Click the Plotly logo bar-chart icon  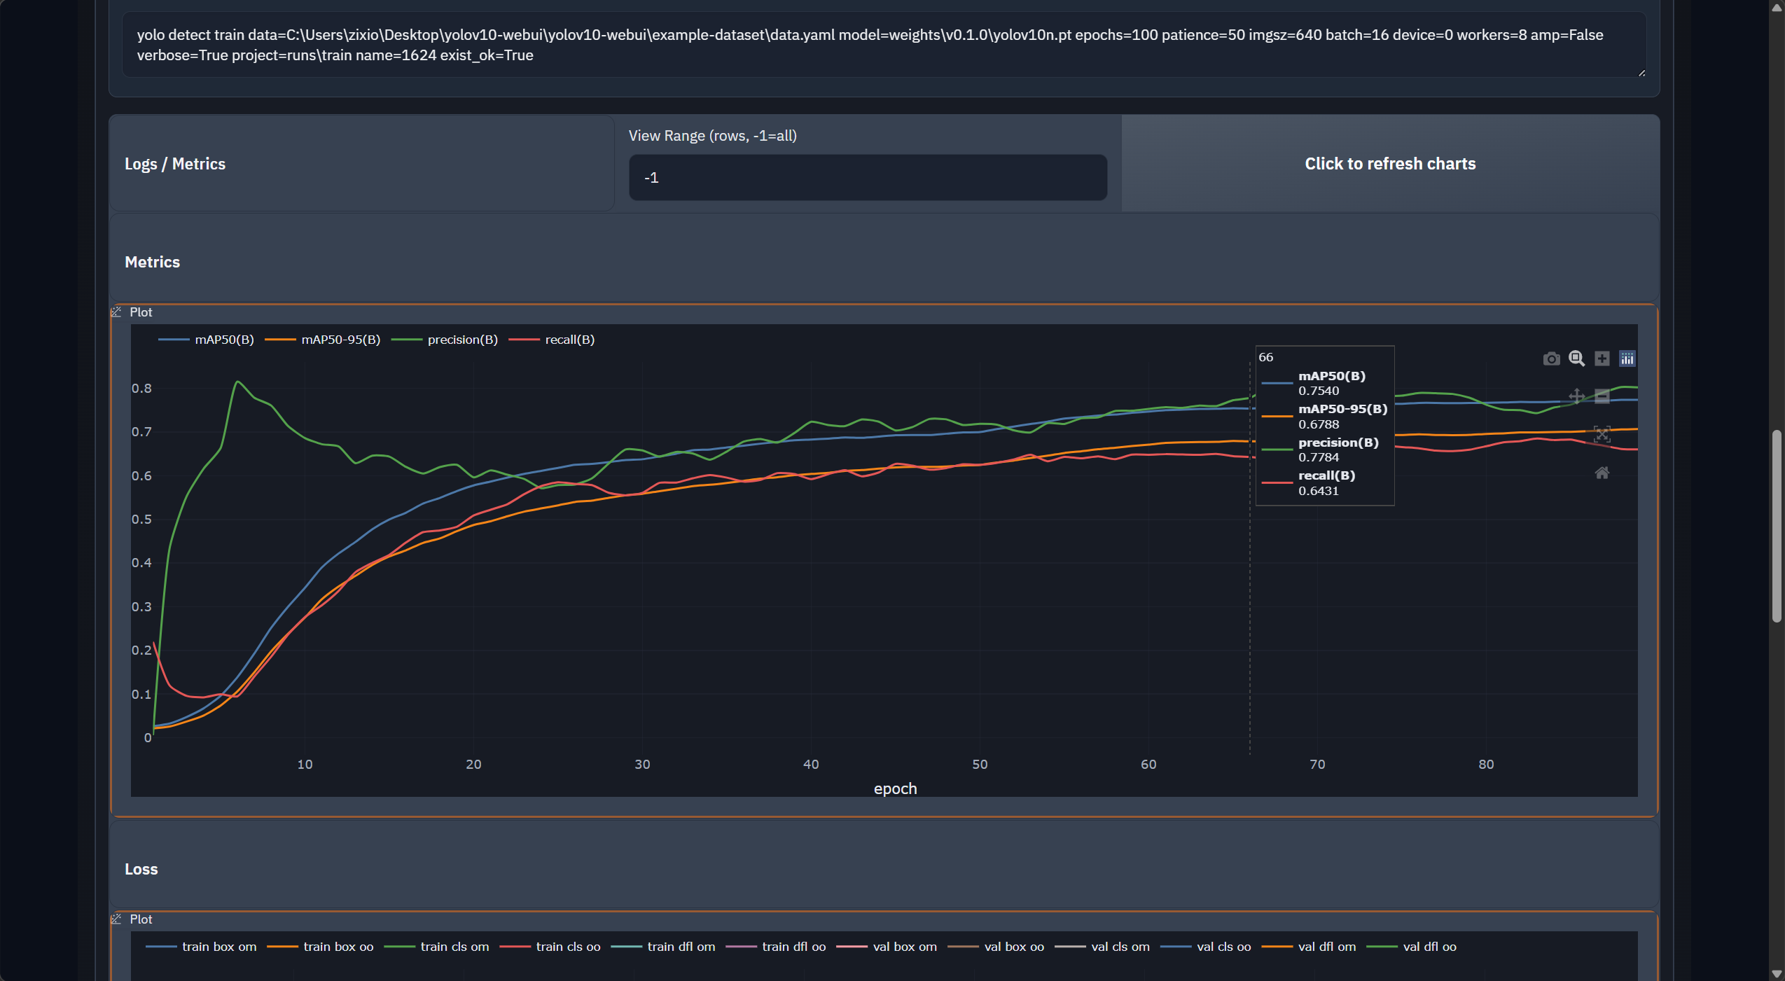pos(1627,359)
